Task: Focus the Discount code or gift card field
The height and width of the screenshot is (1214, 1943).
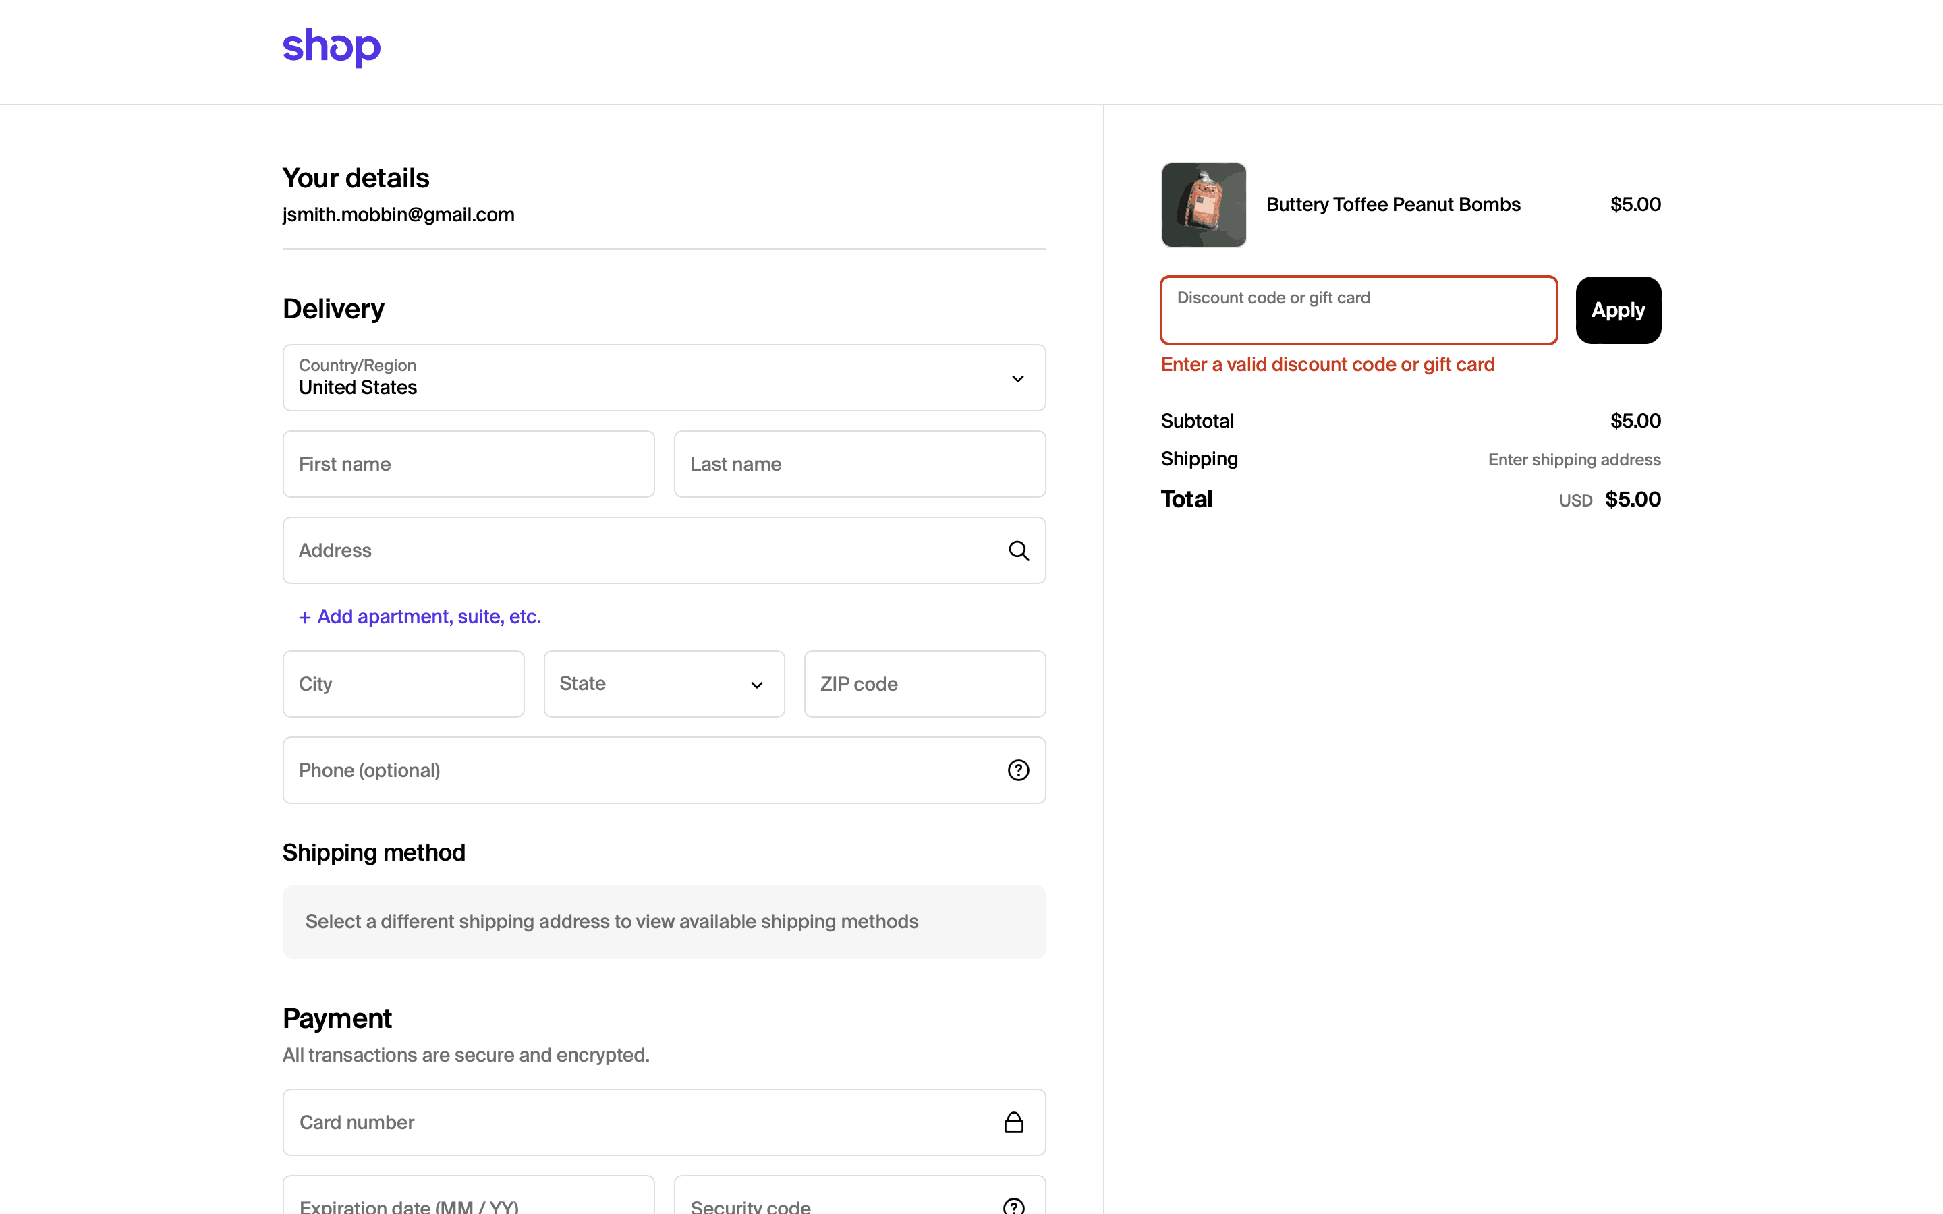Action: [x=1357, y=311]
